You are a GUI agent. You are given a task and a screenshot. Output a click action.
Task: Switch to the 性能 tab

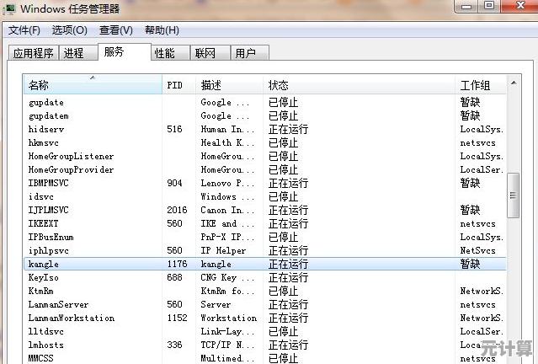[x=165, y=54]
